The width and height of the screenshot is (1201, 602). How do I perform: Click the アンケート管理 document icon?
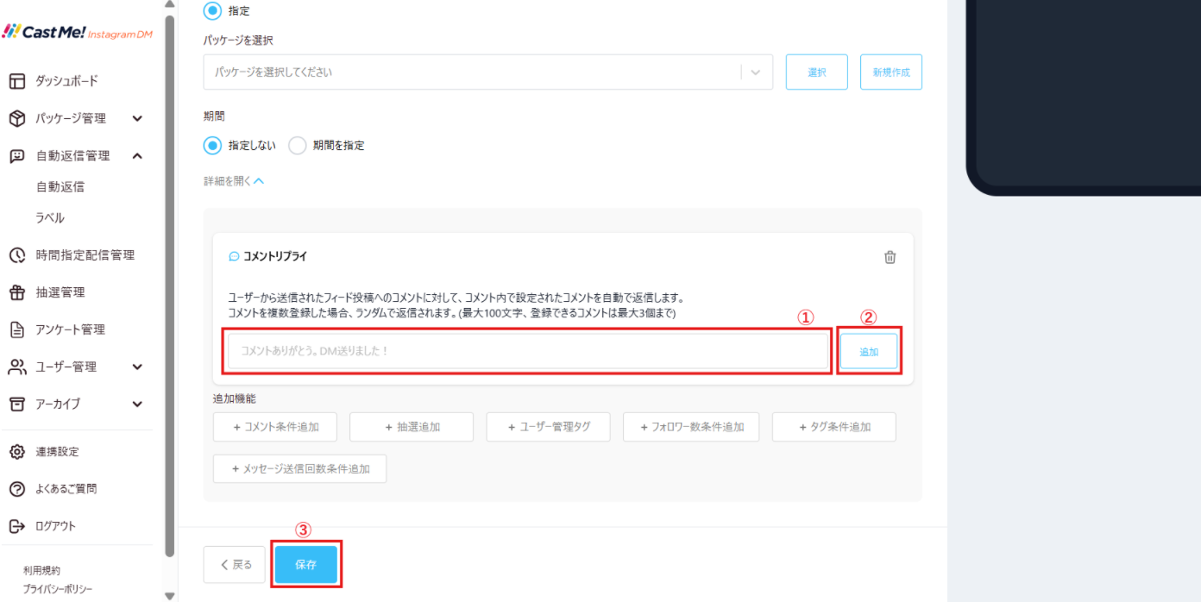pos(17,329)
